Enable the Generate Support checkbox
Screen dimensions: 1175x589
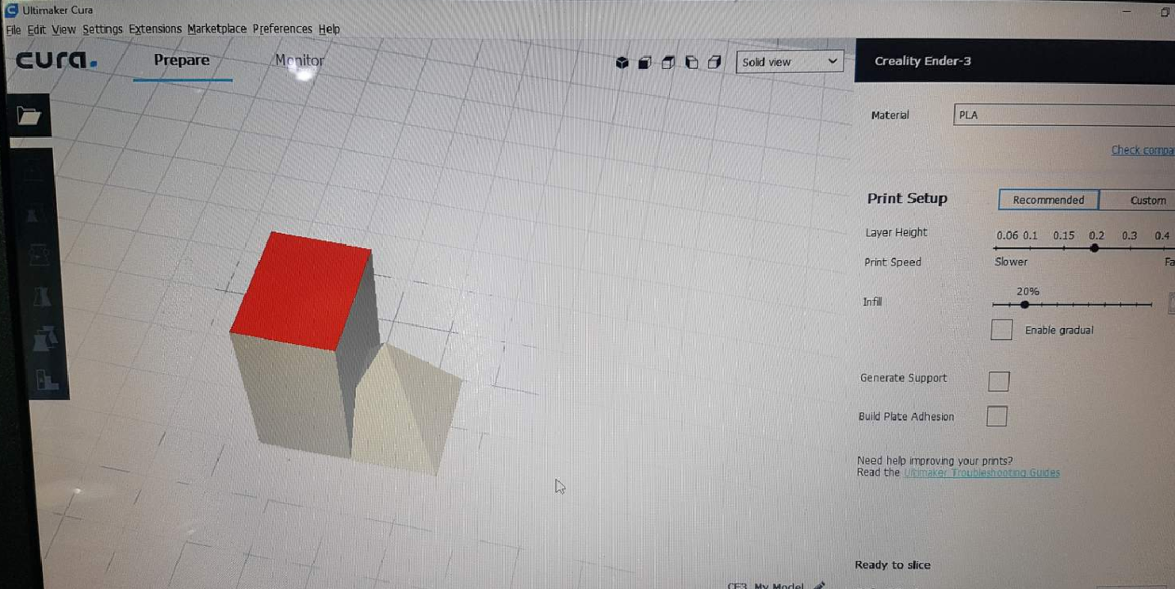(999, 381)
